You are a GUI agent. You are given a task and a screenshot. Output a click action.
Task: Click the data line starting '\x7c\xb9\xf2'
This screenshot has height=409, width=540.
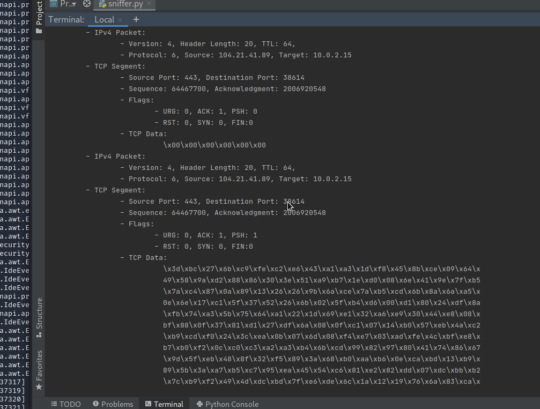point(322,382)
